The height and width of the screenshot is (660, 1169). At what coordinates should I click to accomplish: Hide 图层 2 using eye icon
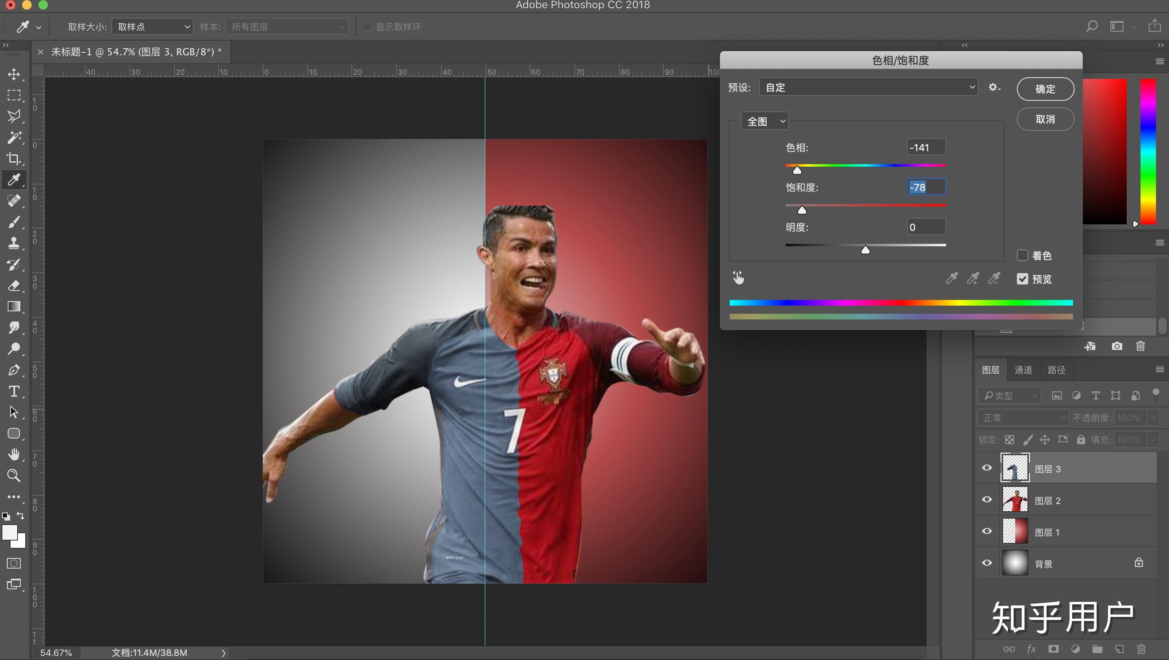click(987, 499)
